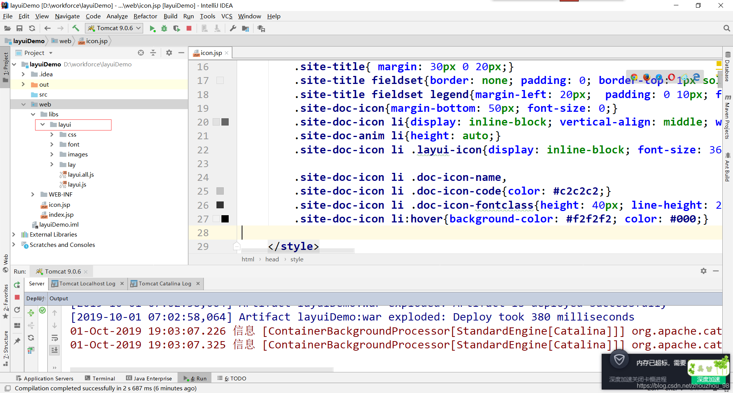Image resolution: width=733 pixels, height=393 pixels.
Task: Open the Terminal tool window
Action: [x=100, y=379]
